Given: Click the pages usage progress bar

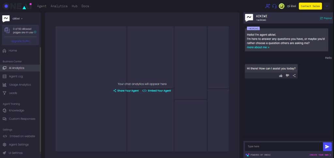Looking at the screenshot, I should (21, 37).
